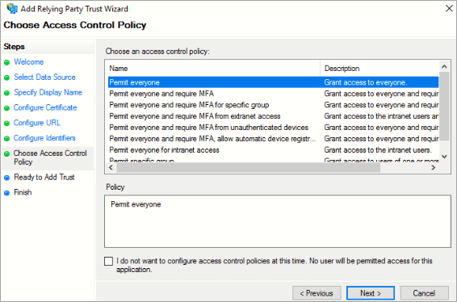Click the blue bullet beside Finish step

click(x=7, y=193)
